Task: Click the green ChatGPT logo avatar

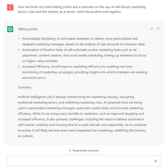Action: (x=10, y=29)
